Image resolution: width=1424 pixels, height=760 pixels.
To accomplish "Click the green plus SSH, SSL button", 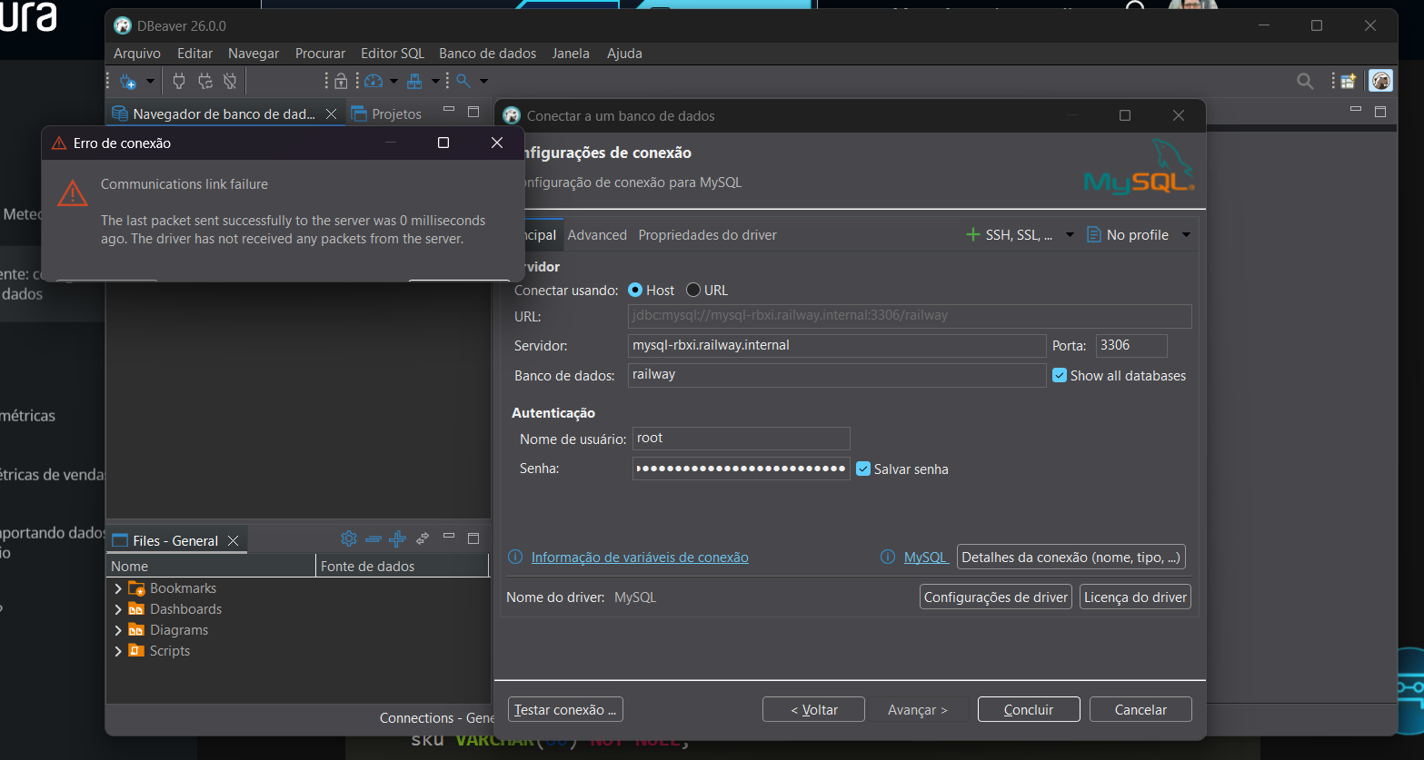I will coord(1009,235).
